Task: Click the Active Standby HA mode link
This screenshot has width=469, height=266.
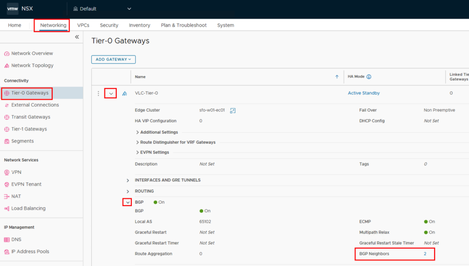Action: (364, 93)
